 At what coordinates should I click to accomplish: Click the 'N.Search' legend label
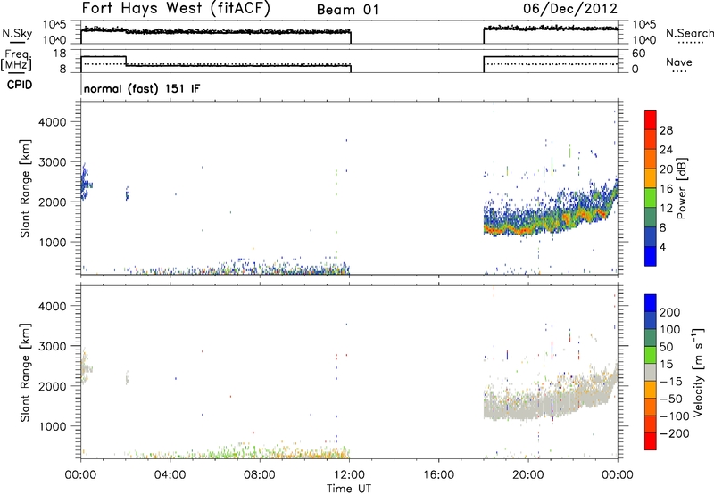click(689, 33)
